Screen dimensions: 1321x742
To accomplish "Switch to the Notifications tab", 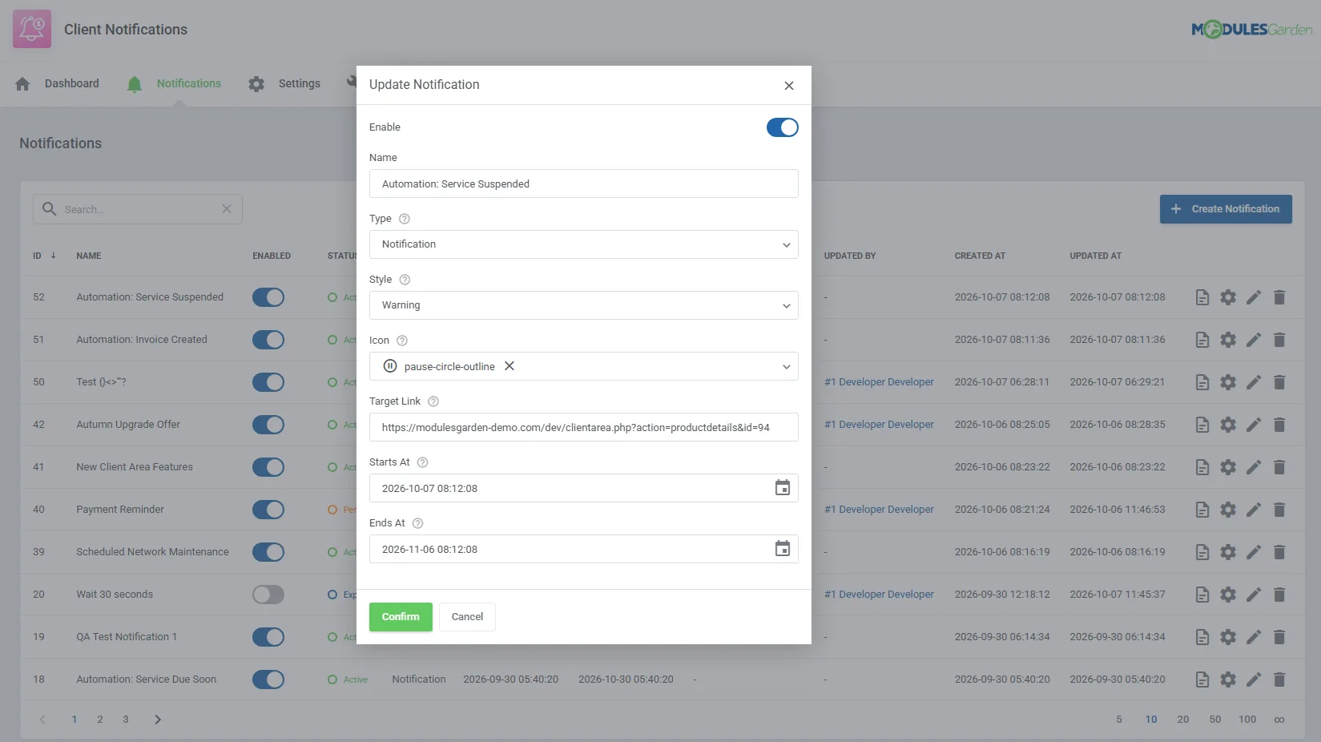I will tap(174, 83).
